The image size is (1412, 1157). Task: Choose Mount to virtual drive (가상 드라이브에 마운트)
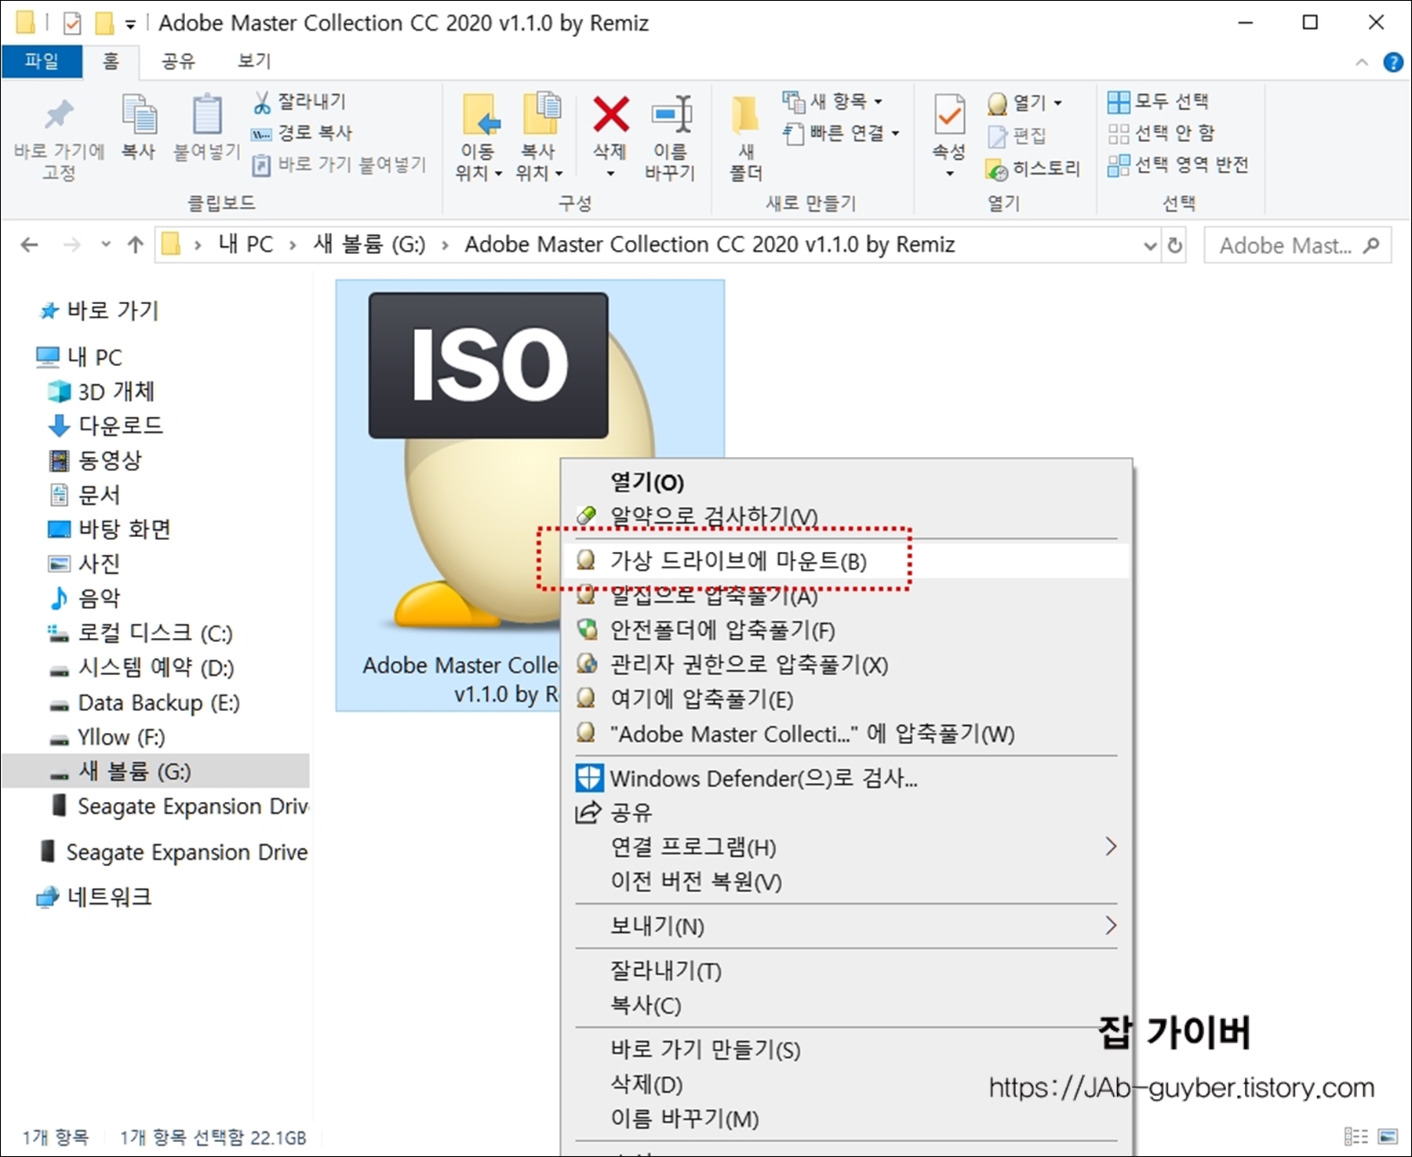pyautogui.click(x=846, y=561)
